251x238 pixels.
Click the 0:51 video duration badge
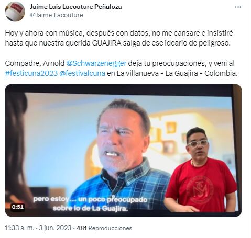(18, 207)
